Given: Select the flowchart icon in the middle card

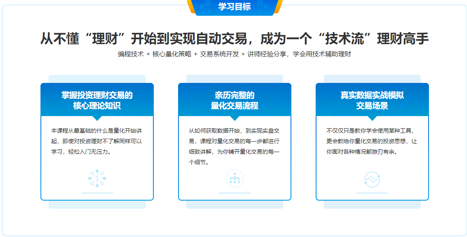Looking at the screenshot, I should [x=234, y=177].
